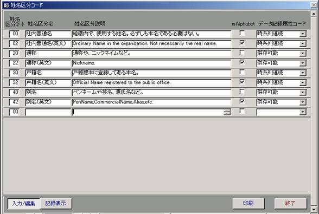The height and width of the screenshot is (214, 319).
Task: Click description starting 'Ordinary Name in the organization'
Action: [x=151, y=43]
